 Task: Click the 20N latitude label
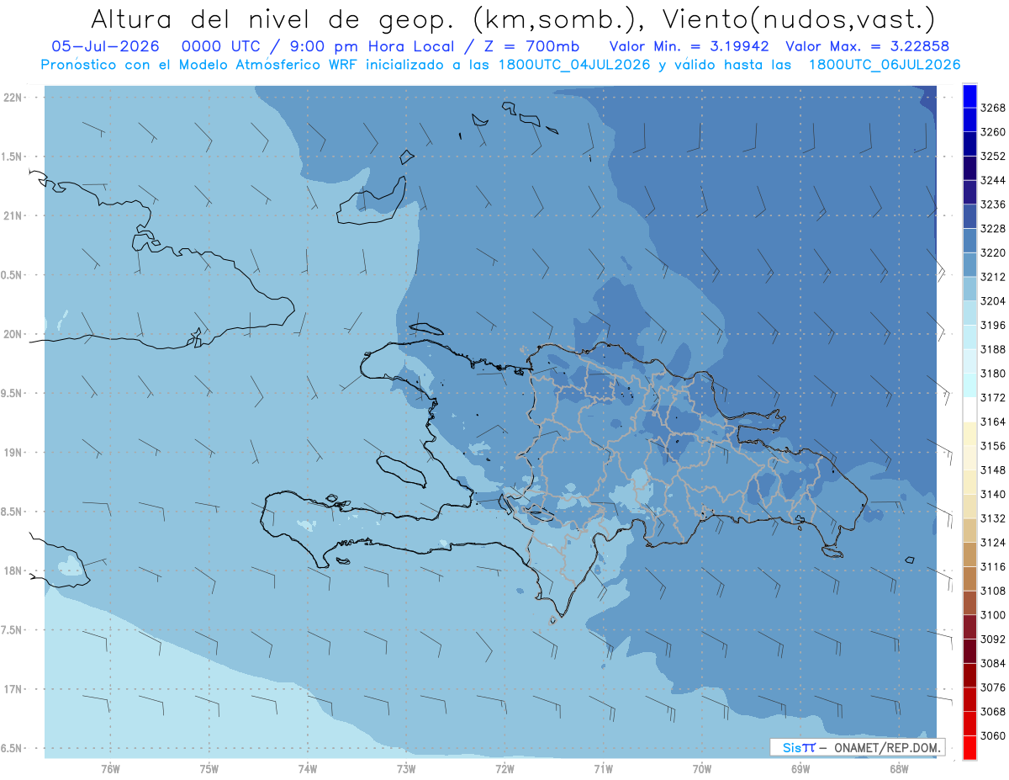[x=14, y=334]
